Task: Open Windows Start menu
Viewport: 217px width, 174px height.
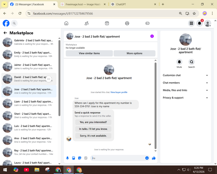Action: 5,170
